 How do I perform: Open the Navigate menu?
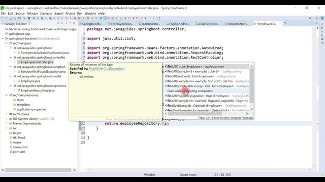(x=46, y=14)
